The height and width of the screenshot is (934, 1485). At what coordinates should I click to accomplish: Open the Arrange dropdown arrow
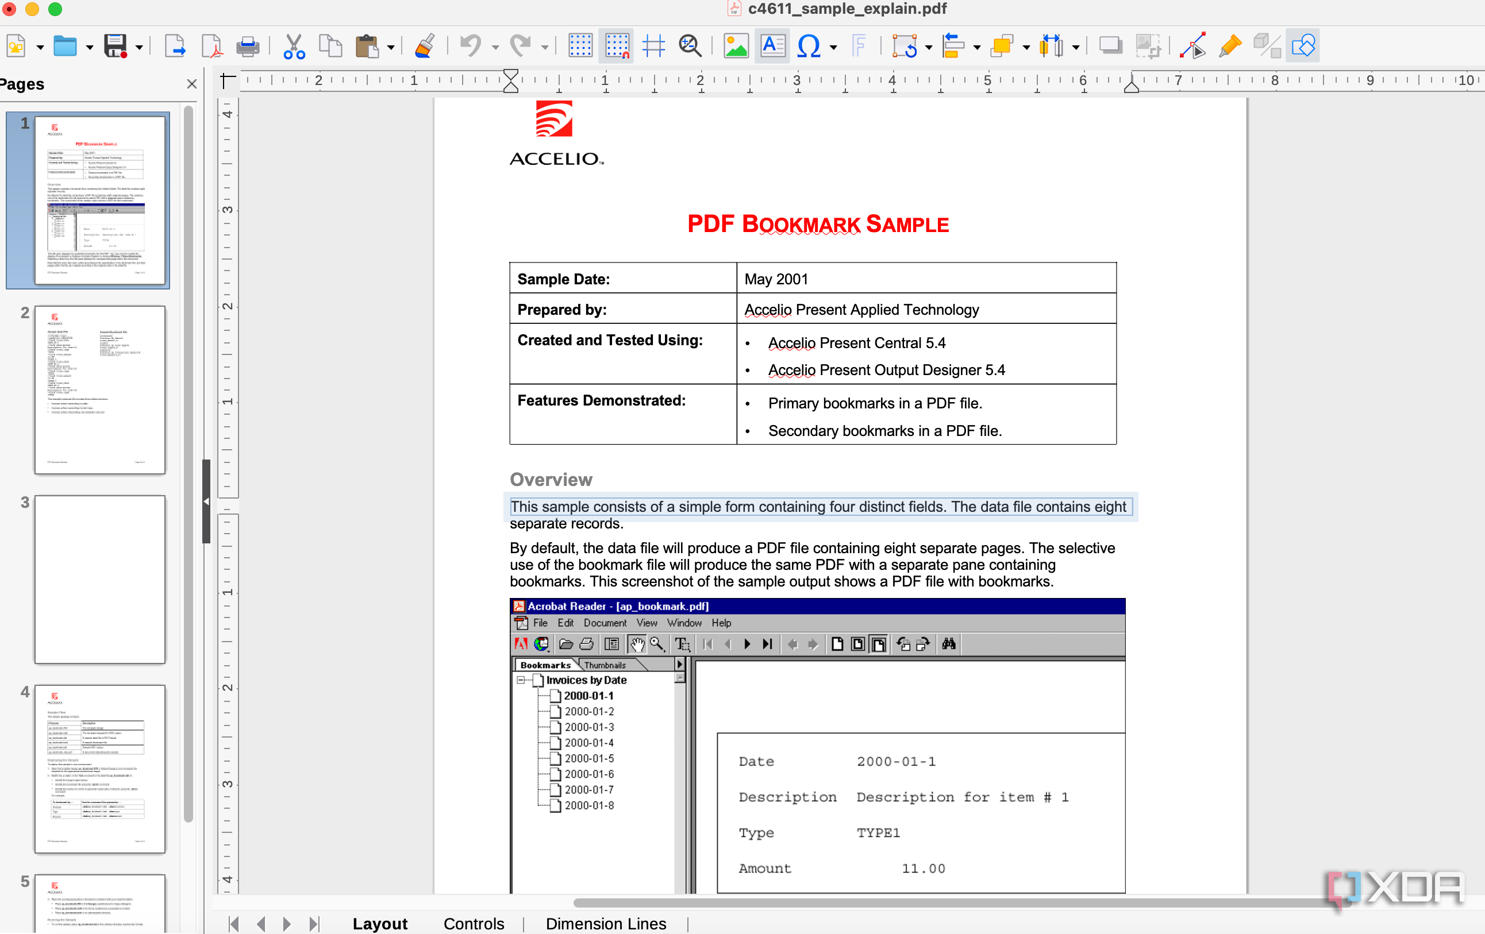[x=1027, y=48]
